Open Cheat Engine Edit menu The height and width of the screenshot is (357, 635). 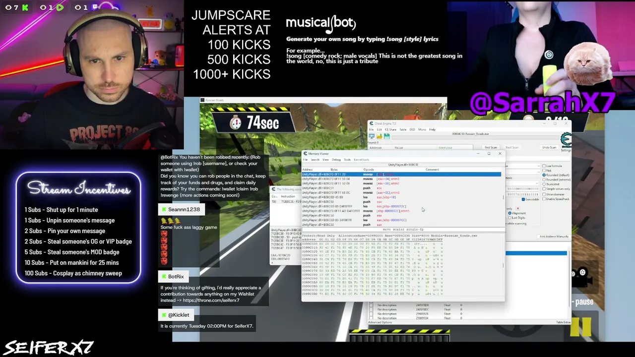pyautogui.click(x=379, y=130)
